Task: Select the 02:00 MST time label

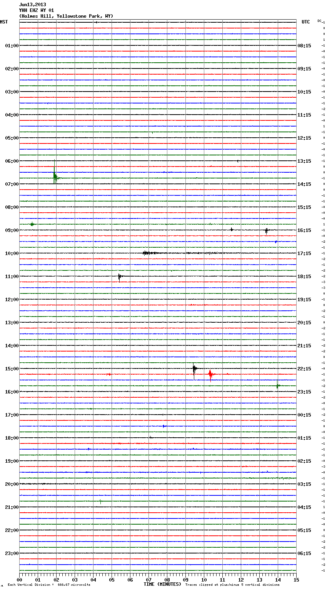Action: tap(12, 69)
